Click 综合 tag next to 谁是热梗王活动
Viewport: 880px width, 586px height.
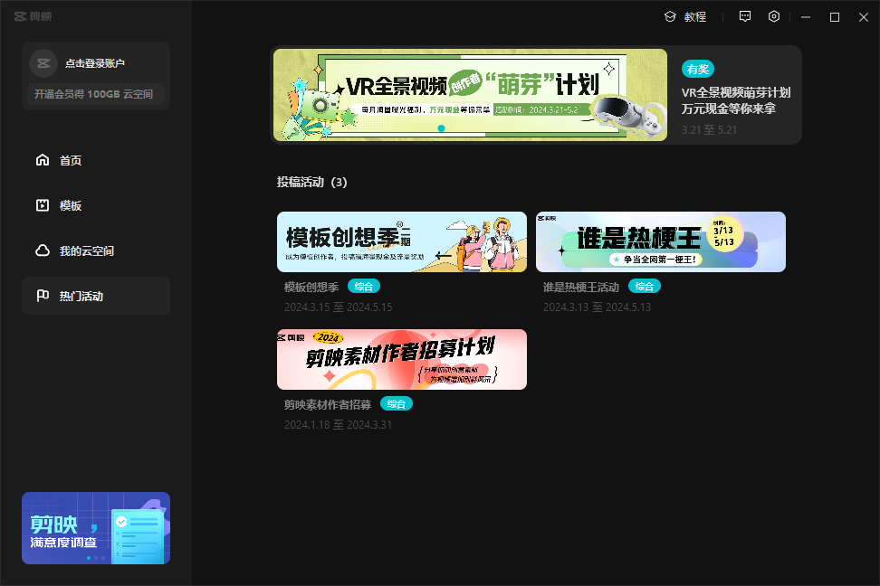(645, 287)
